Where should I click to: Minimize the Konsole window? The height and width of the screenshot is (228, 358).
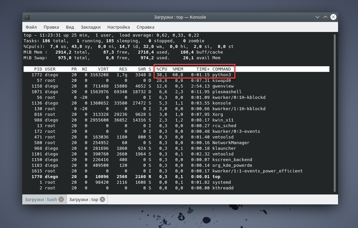coord(317,17)
